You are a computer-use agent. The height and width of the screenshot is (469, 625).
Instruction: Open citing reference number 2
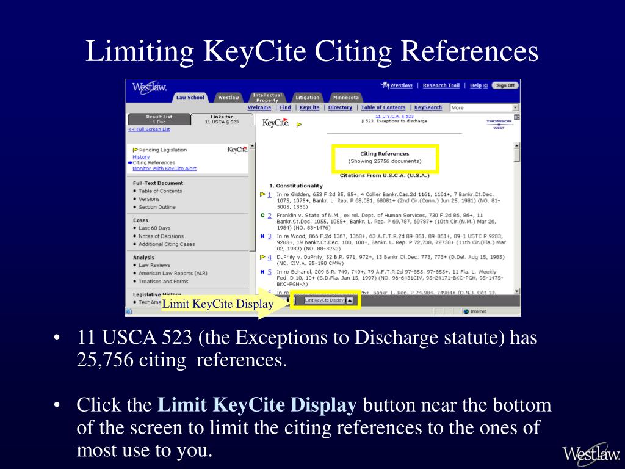[269, 216]
